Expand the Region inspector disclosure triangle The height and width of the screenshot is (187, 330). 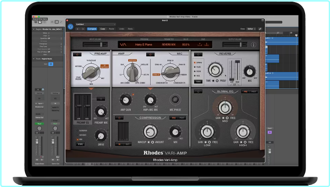coord(33,30)
